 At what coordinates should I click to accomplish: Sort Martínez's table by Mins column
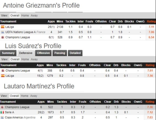click(50, 102)
